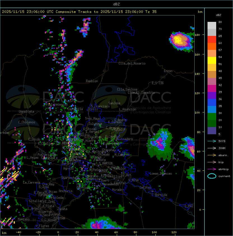
Task: Pick the magenta swatch in dBZ scale
Action: pos(212,89)
